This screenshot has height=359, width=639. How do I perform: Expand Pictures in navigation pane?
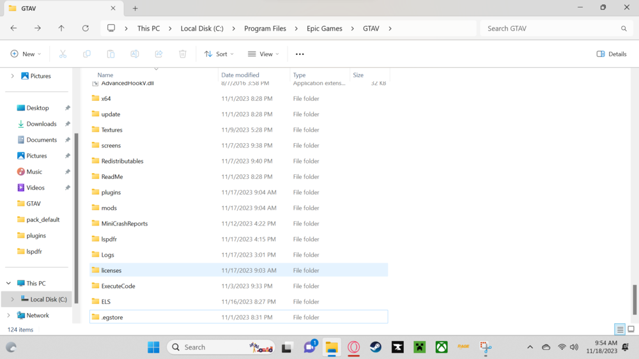click(12, 76)
